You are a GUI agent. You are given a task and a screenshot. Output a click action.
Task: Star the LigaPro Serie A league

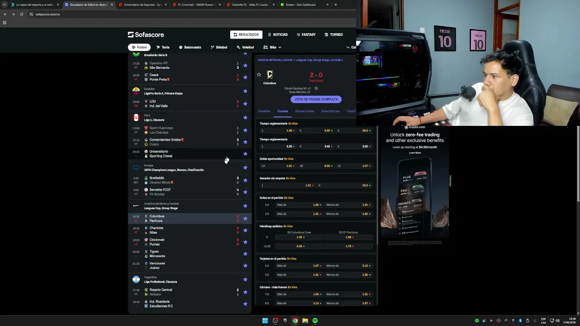point(245,91)
